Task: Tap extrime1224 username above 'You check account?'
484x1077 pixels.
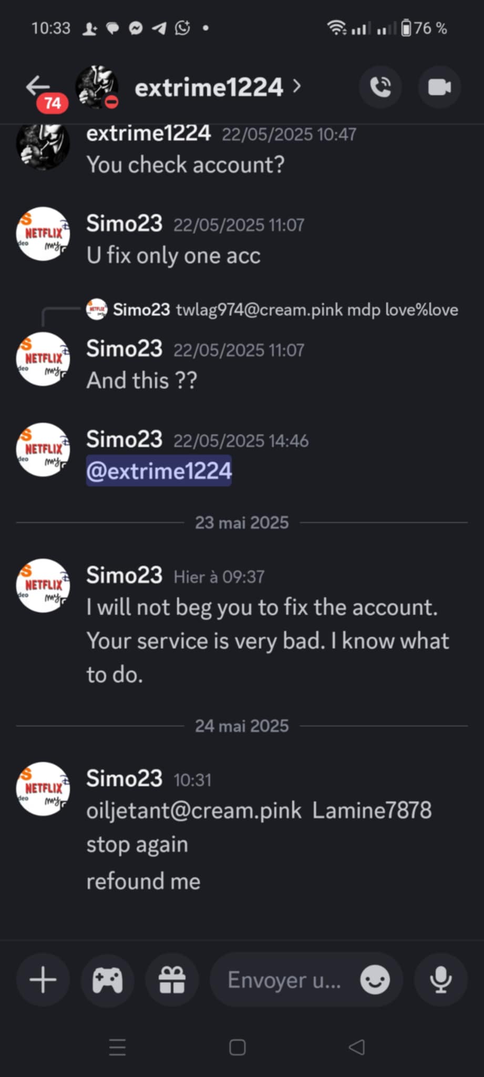Action: pos(149,134)
